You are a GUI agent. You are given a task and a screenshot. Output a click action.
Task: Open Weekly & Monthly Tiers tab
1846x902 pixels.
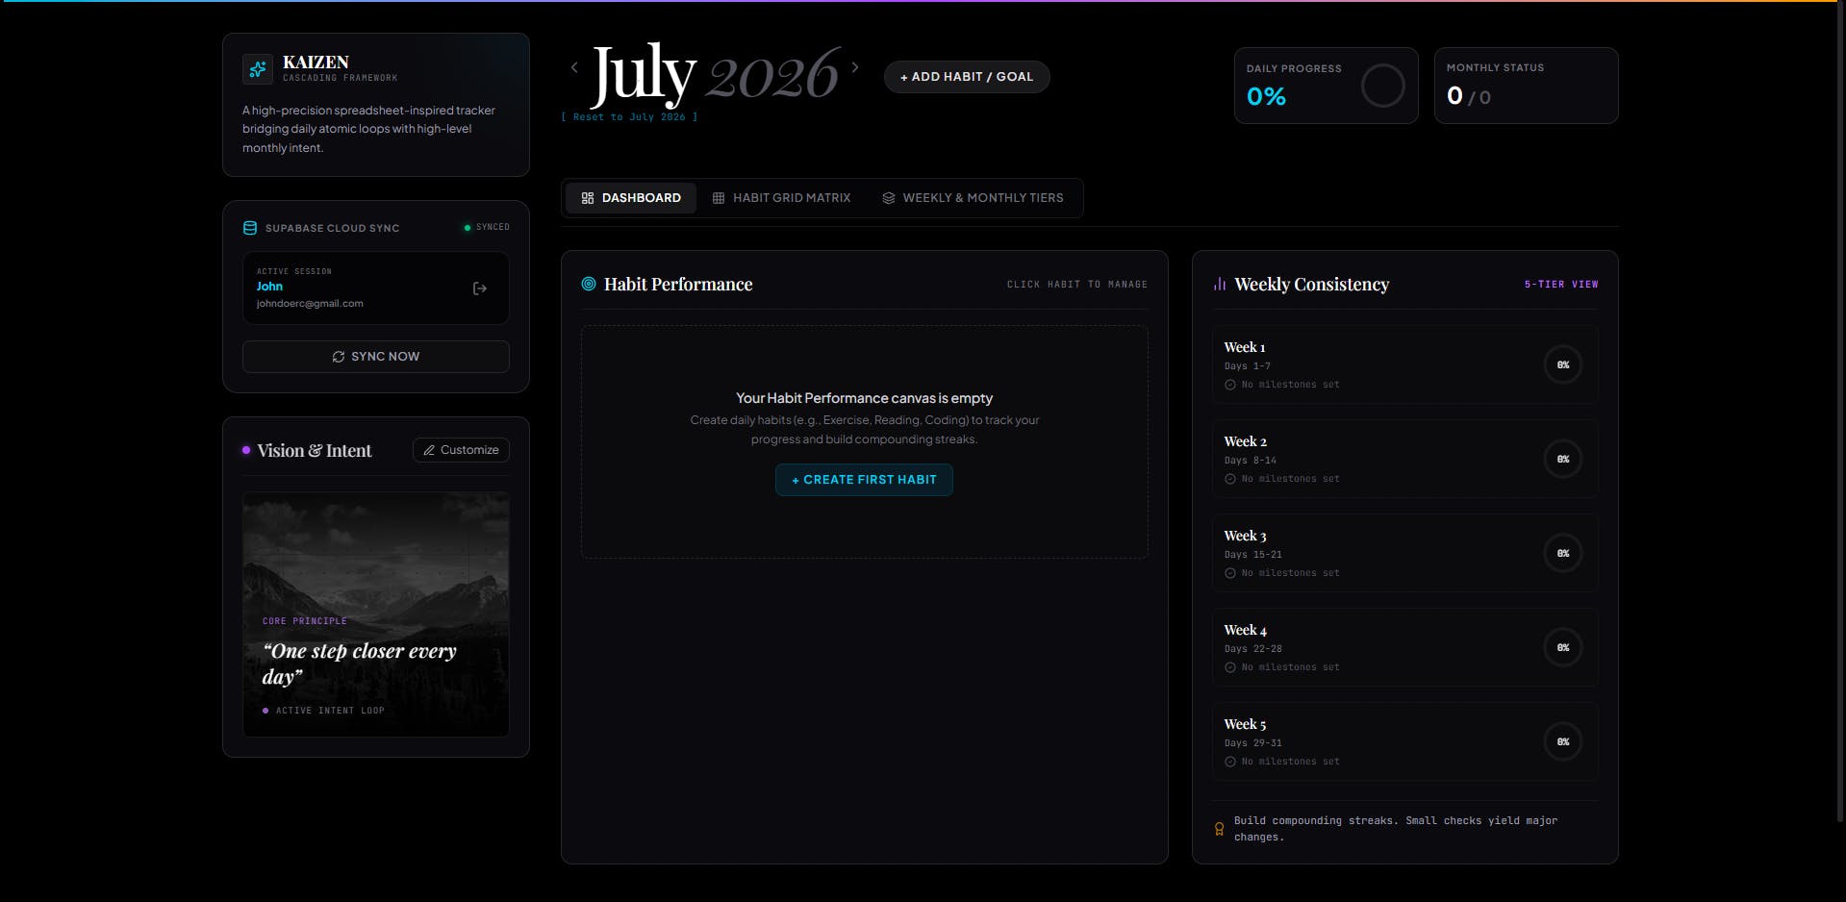(973, 198)
